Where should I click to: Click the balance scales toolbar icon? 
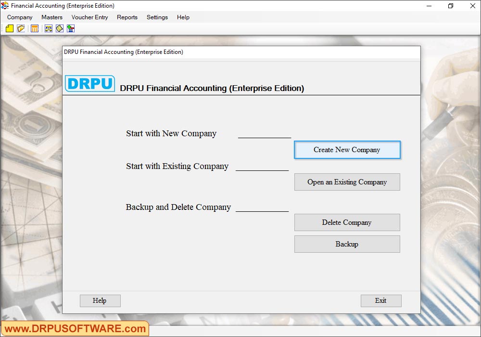[49, 29]
